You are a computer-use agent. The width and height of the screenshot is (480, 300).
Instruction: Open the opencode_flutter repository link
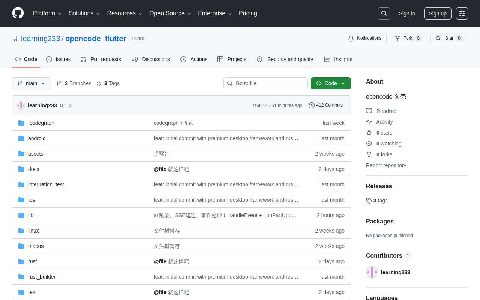(x=96, y=39)
